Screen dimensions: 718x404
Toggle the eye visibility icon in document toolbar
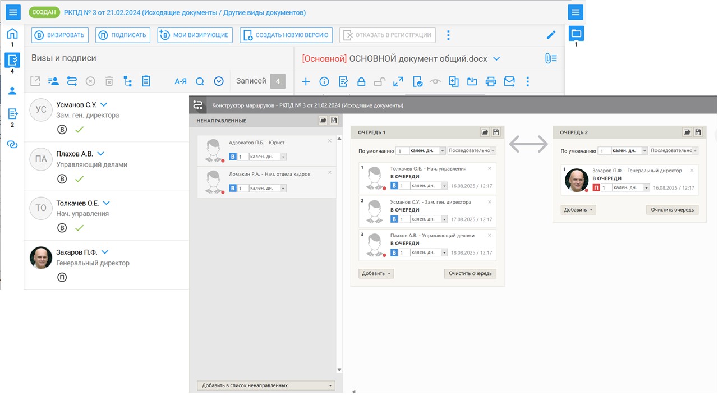click(x=435, y=82)
